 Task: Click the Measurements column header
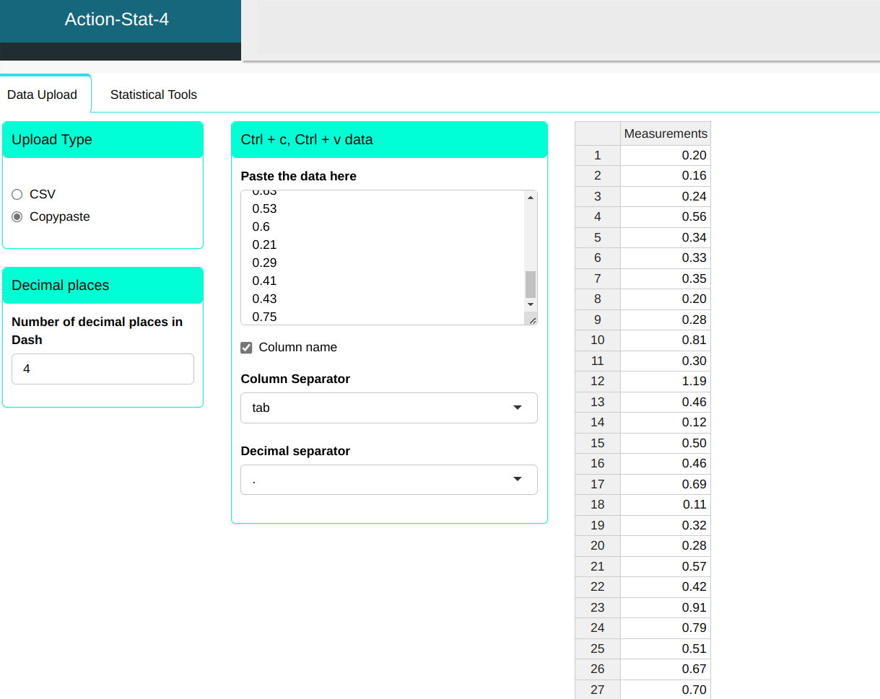665,133
